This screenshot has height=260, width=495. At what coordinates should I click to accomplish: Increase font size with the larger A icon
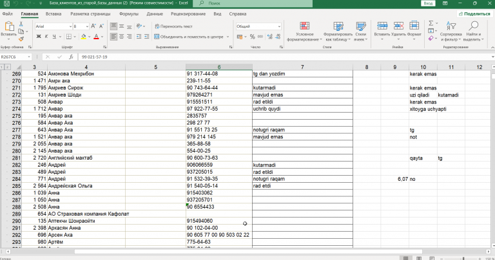point(93,26)
